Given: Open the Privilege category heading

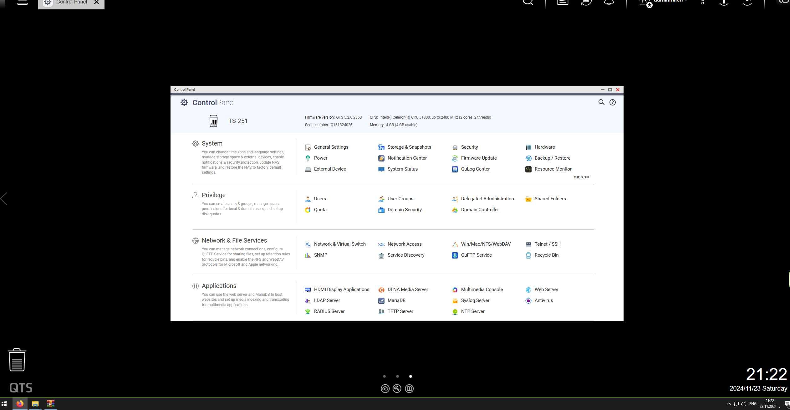Looking at the screenshot, I should coord(213,195).
